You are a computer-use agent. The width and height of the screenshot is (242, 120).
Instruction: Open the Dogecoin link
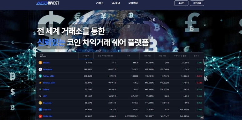[x=47, y=103]
